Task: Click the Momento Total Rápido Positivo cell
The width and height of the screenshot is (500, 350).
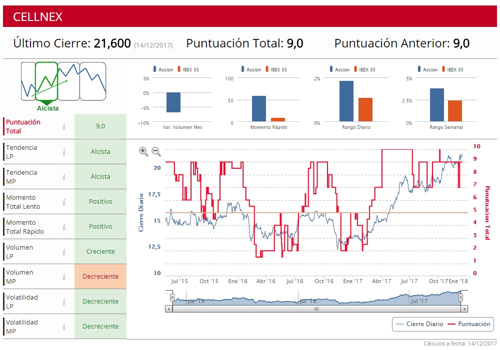Action: click(x=100, y=227)
